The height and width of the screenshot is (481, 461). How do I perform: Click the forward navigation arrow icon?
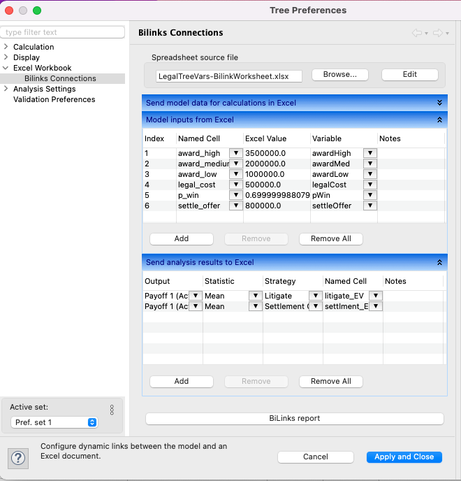point(438,33)
